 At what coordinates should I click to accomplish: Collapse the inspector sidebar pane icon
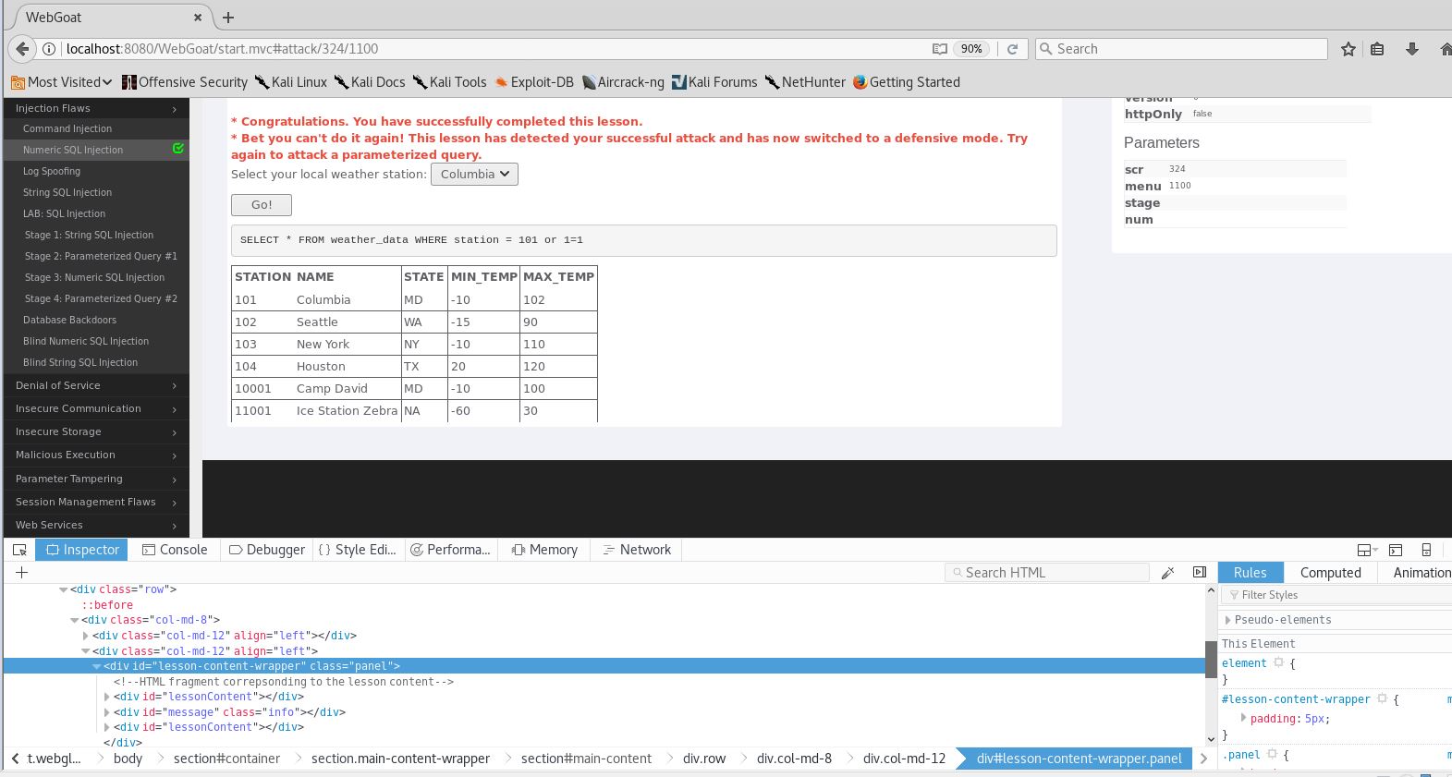[x=1199, y=573]
